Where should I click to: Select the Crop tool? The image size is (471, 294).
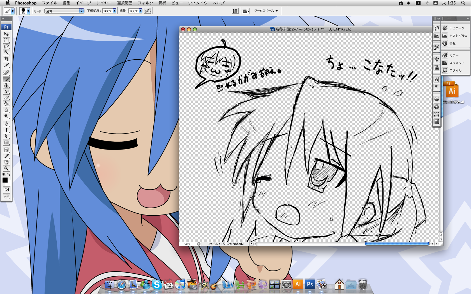coord(6,59)
